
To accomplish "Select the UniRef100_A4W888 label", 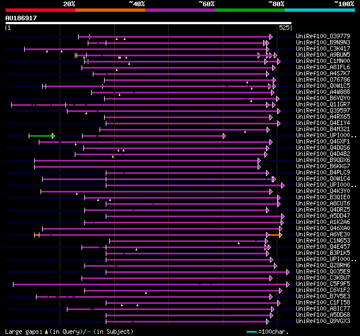I will [323, 92].
